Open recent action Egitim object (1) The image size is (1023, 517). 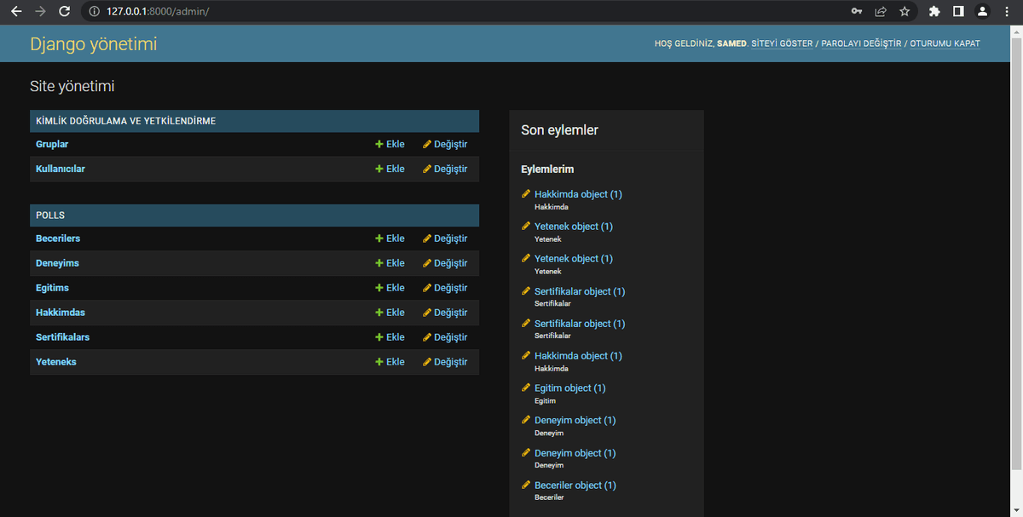click(x=569, y=388)
